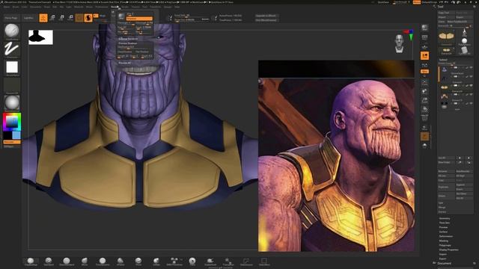Viewport: 479px width, 269px height.
Task: Collapse the Tool palette header
Action: tap(440, 7)
